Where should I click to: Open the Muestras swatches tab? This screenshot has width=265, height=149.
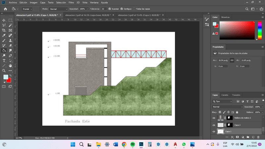(x=225, y=17)
